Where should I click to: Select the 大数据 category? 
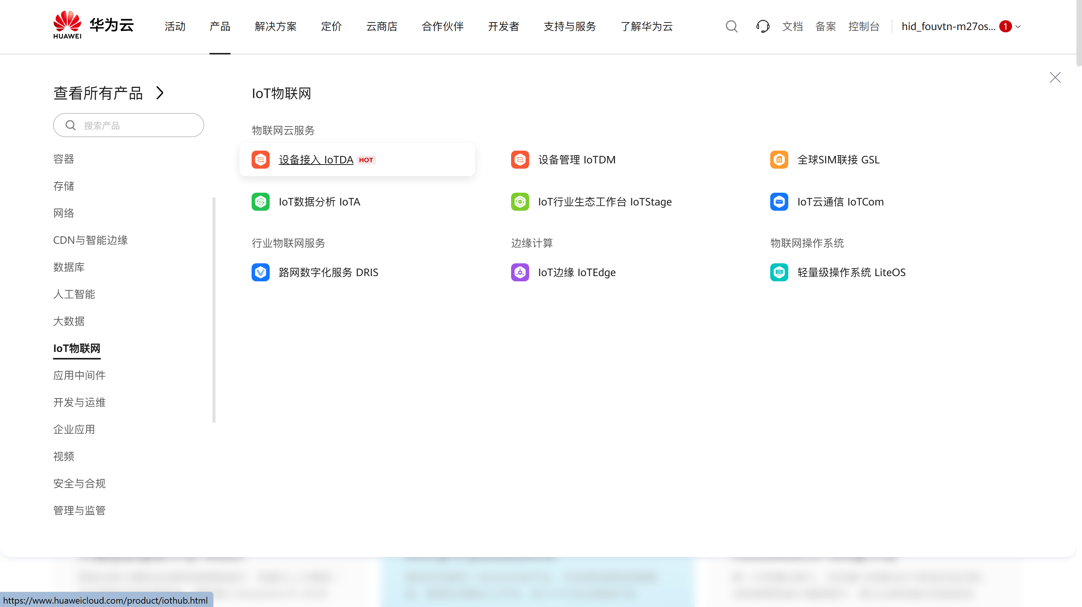[69, 321]
